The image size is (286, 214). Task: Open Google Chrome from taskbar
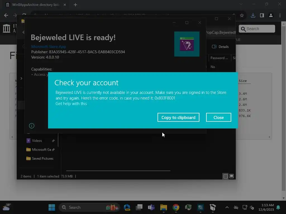pyautogui.click(x=176, y=207)
